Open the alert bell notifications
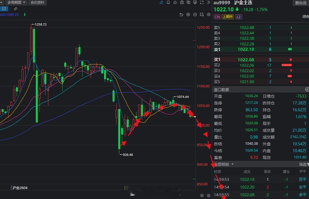The width and height of the screenshot is (309, 199). tap(168, 3)
